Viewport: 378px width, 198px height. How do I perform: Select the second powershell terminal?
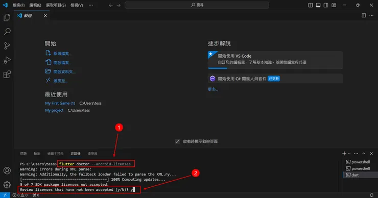[360, 168]
